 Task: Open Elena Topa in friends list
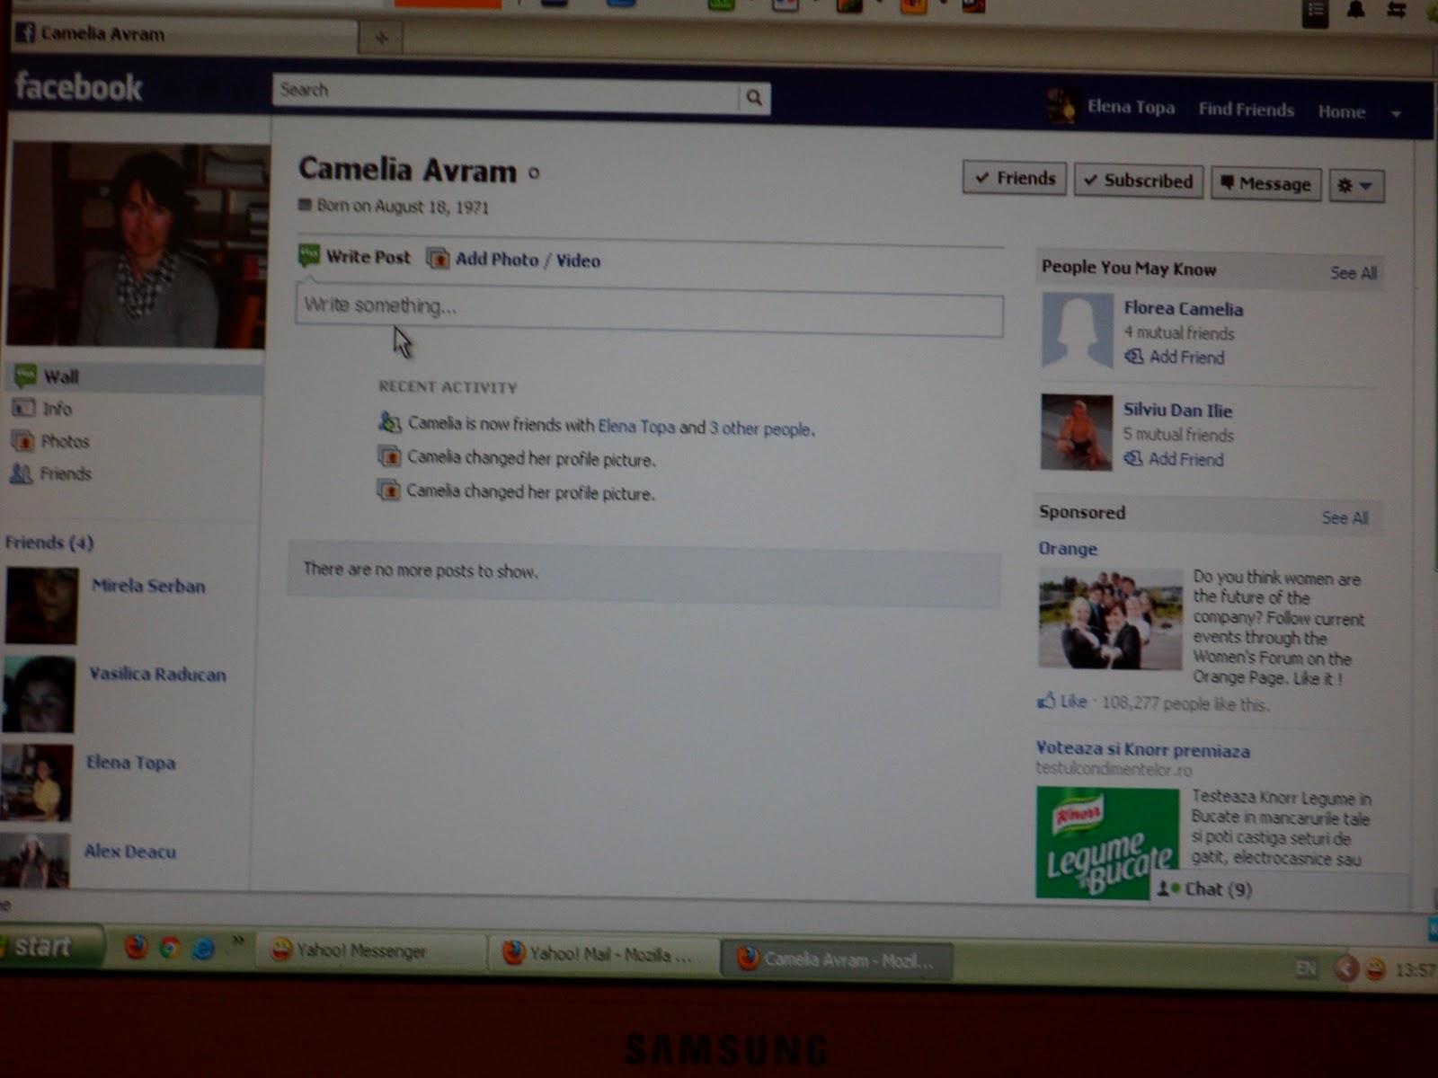pyautogui.click(x=130, y=763)
